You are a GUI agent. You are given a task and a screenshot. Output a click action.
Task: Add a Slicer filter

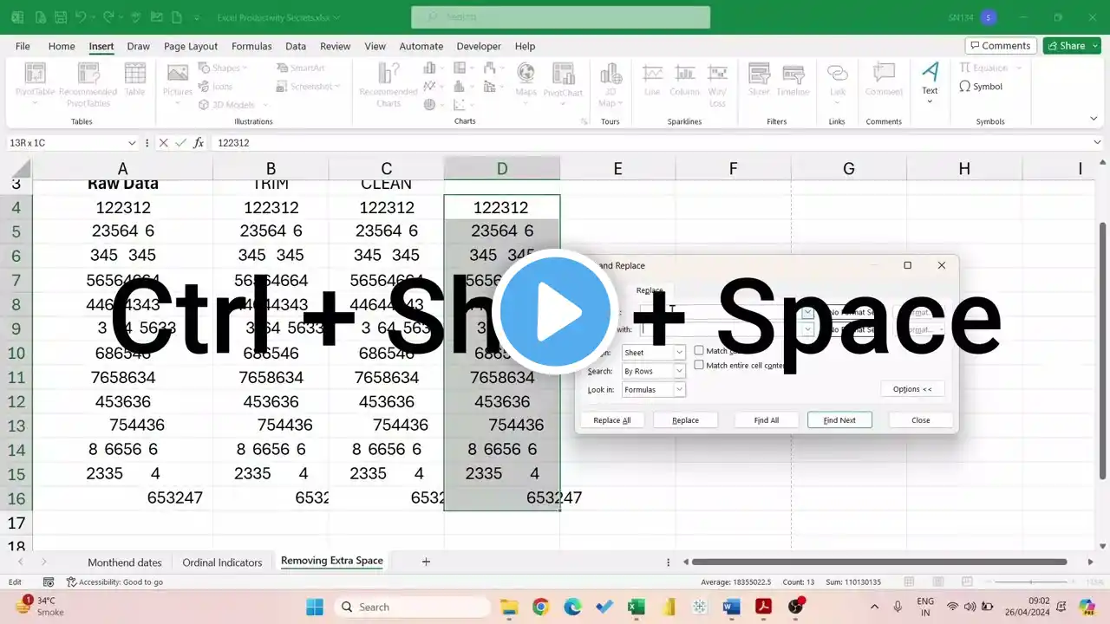click(759, 80)
